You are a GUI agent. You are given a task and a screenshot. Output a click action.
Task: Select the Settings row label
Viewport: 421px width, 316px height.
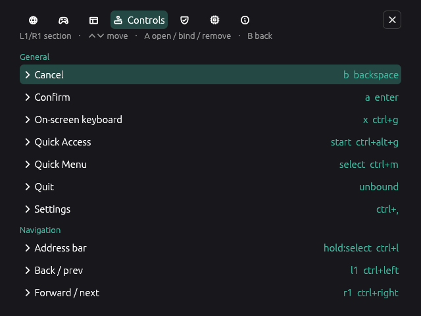point(53,209)
